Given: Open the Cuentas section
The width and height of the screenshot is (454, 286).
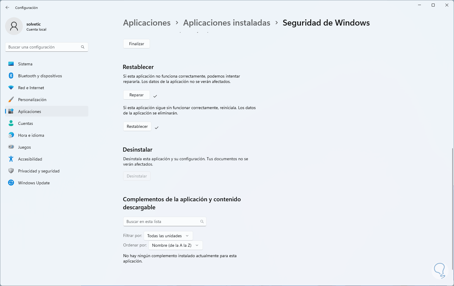Looking at the screenshot, I should point(47,123).
